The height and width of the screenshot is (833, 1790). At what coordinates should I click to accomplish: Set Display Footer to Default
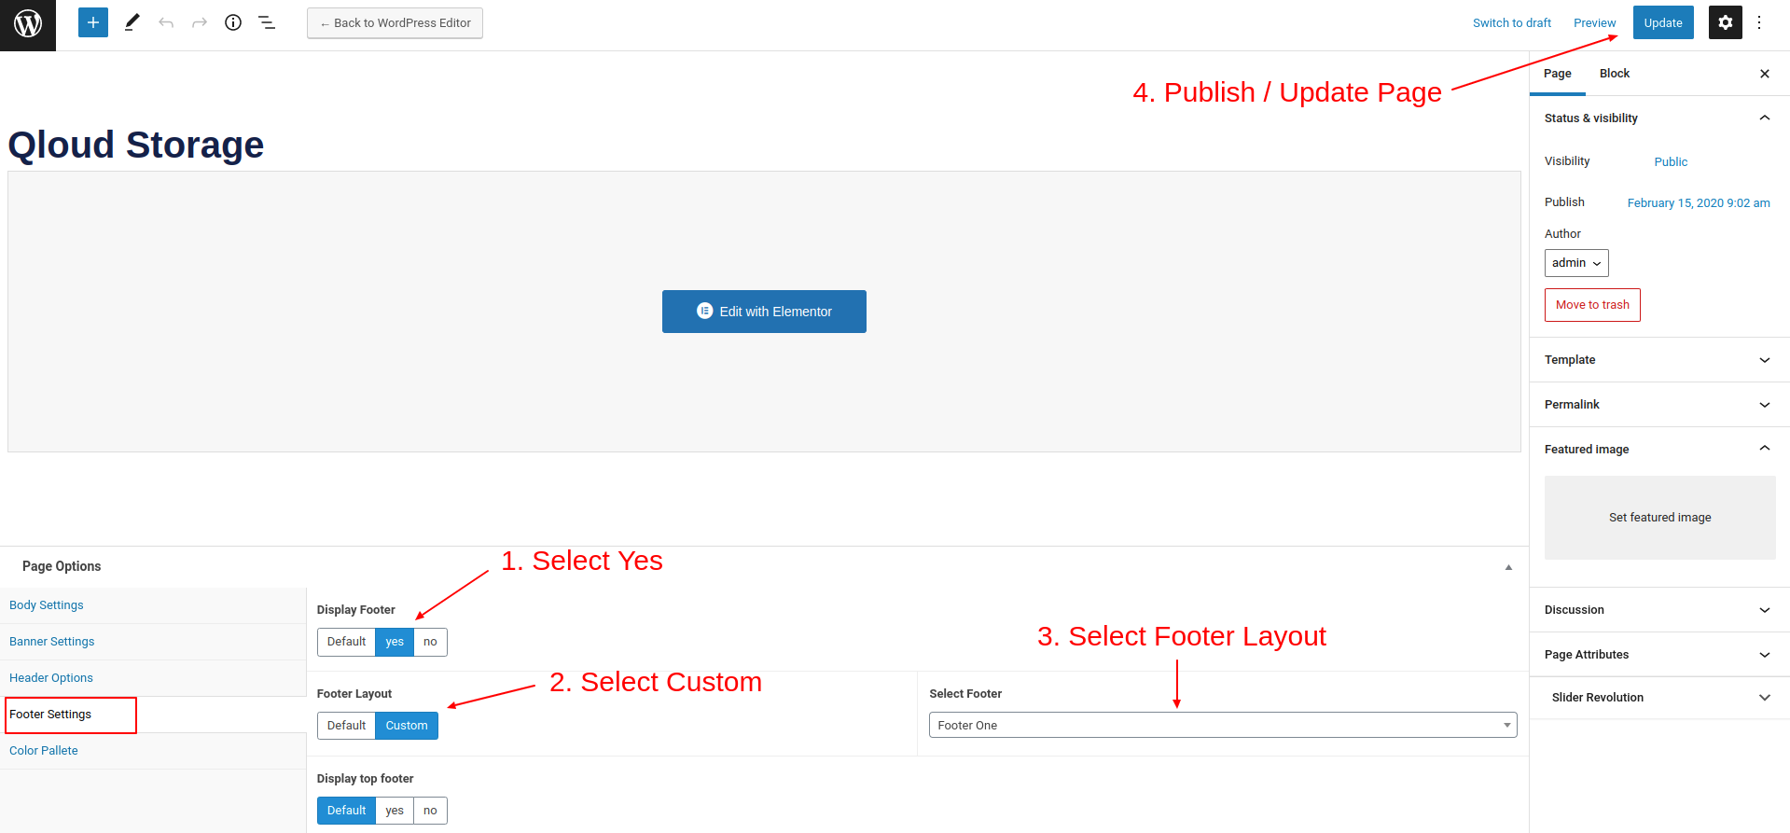(x=346, y=642)
